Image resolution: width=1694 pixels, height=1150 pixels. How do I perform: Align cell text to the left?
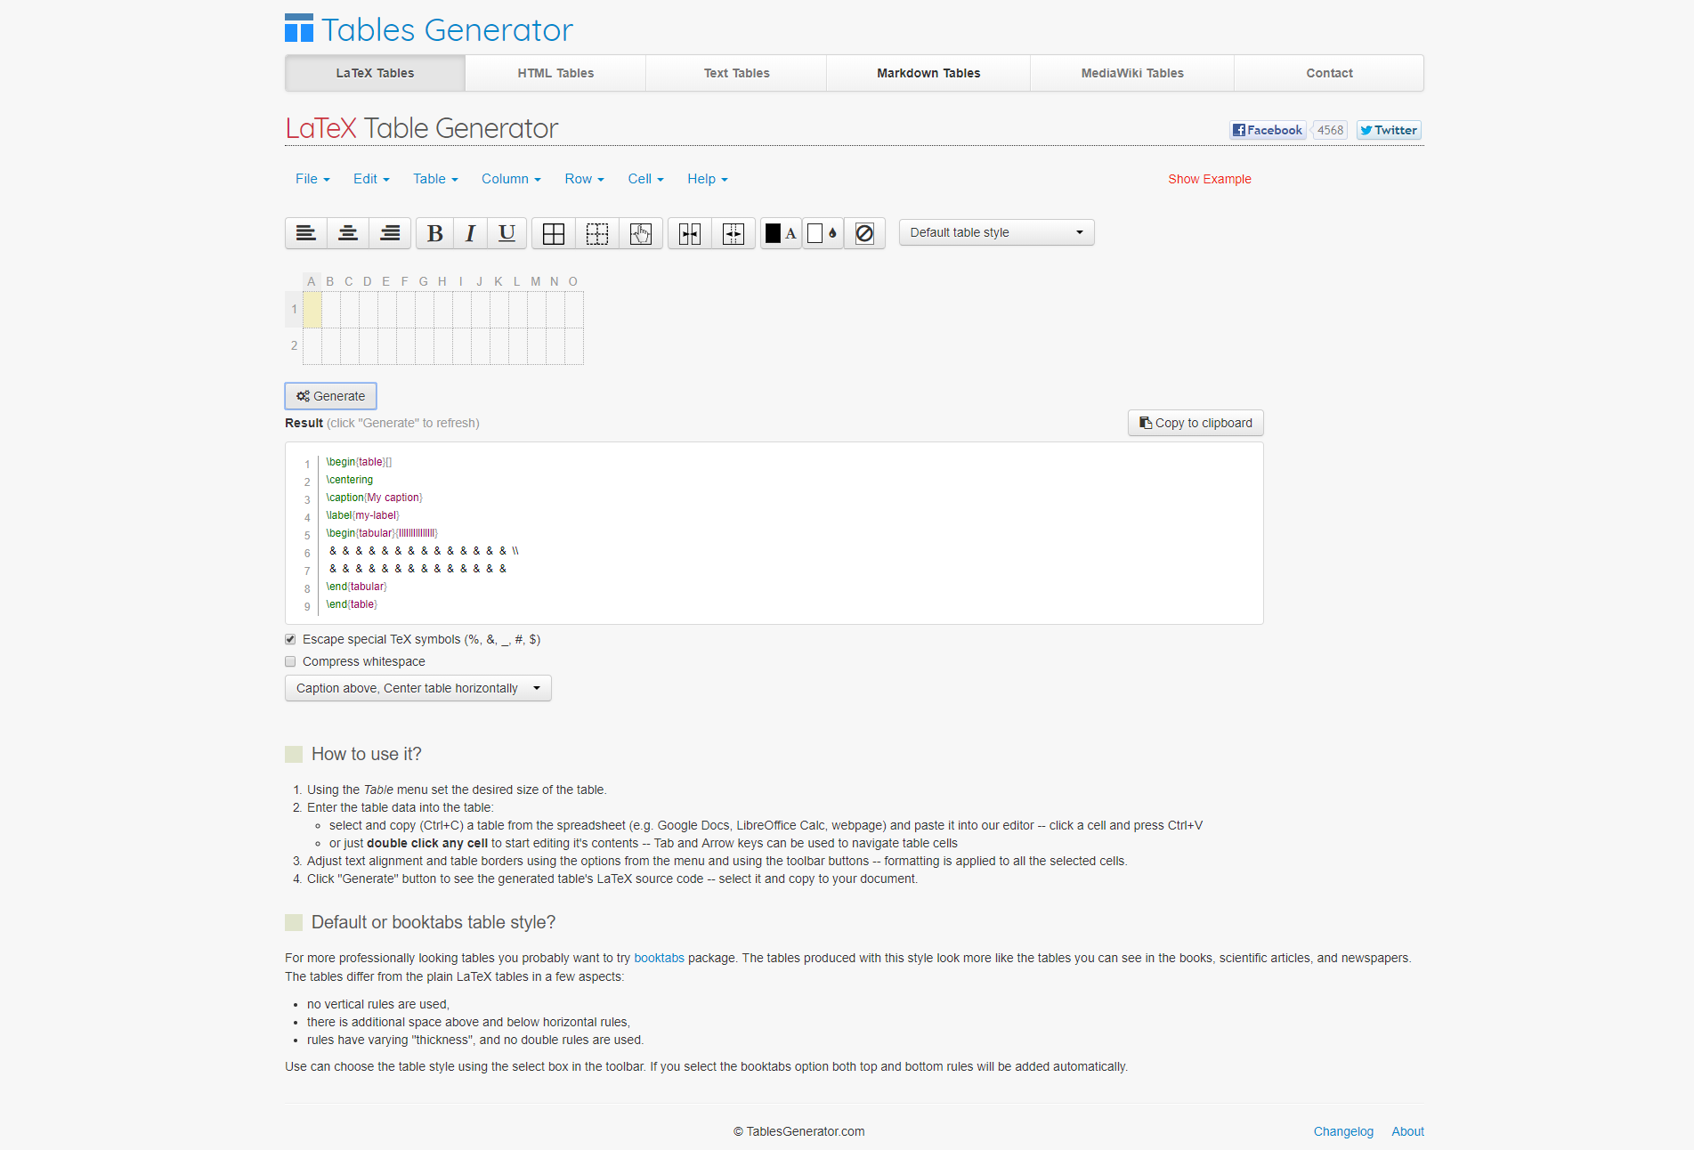coord(306,233)
